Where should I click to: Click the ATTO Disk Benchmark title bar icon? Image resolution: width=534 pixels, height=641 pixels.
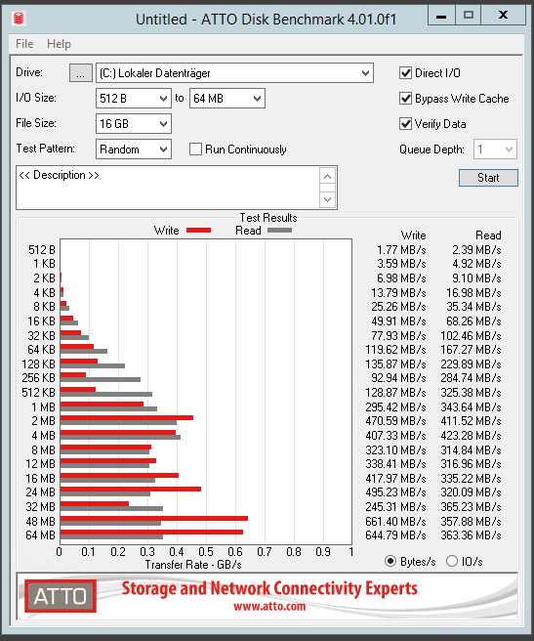click(19, 19)
